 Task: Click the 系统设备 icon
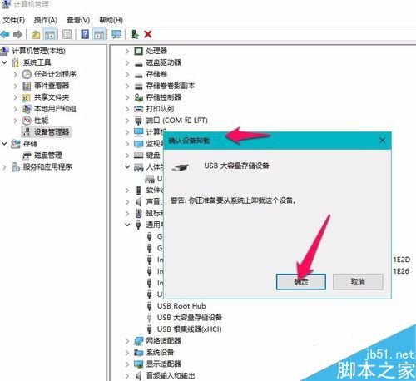click(x=138, y=353)
